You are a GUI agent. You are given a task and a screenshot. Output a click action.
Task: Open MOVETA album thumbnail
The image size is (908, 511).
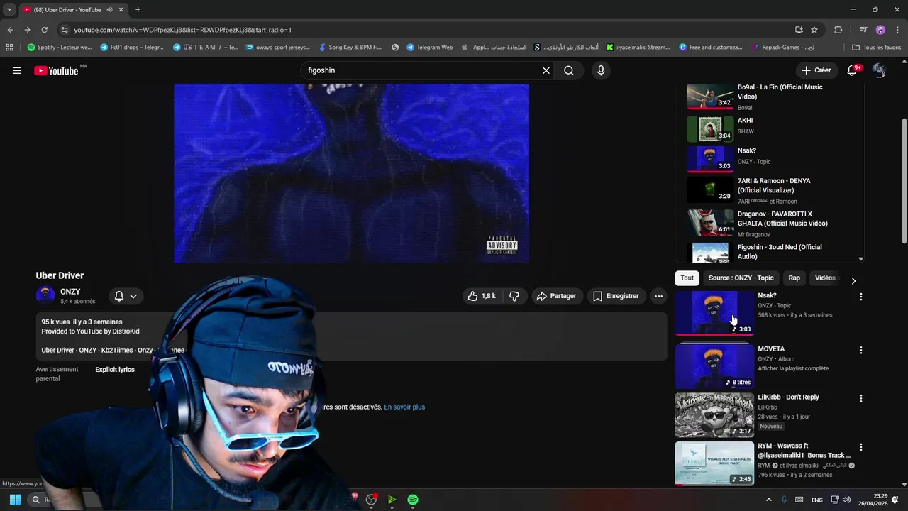coord(714,366)
